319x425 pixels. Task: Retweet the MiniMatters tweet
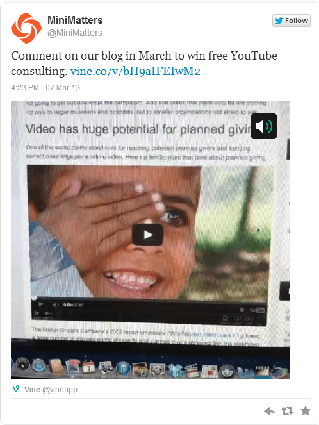tap(288, 411)
